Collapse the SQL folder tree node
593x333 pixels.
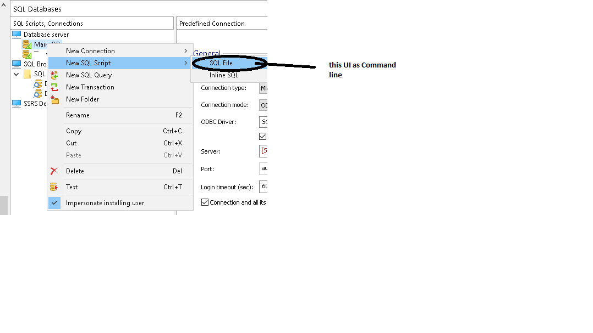click(x=16, y=74)
